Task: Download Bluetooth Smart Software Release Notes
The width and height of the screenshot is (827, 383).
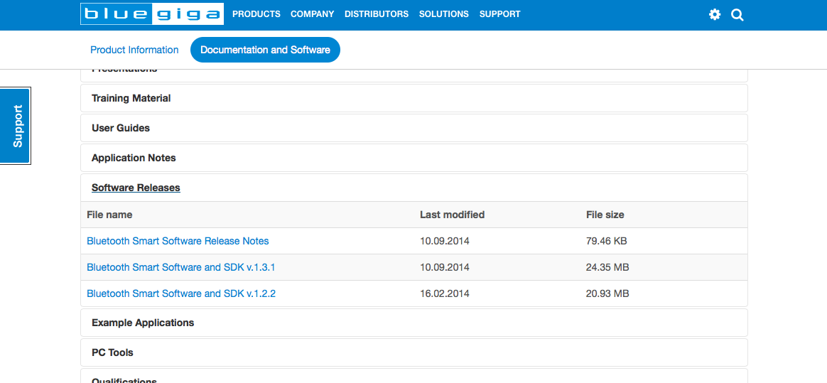Action: tap(178, 241)
